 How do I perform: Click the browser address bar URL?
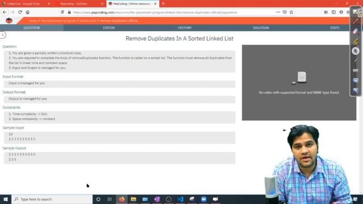(155, 12)
